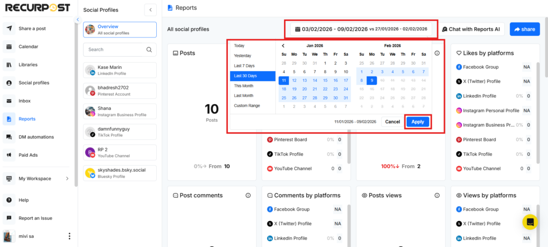The image size is (548, 247).
Task: Click the mivi sa account name
Action: 26,236
